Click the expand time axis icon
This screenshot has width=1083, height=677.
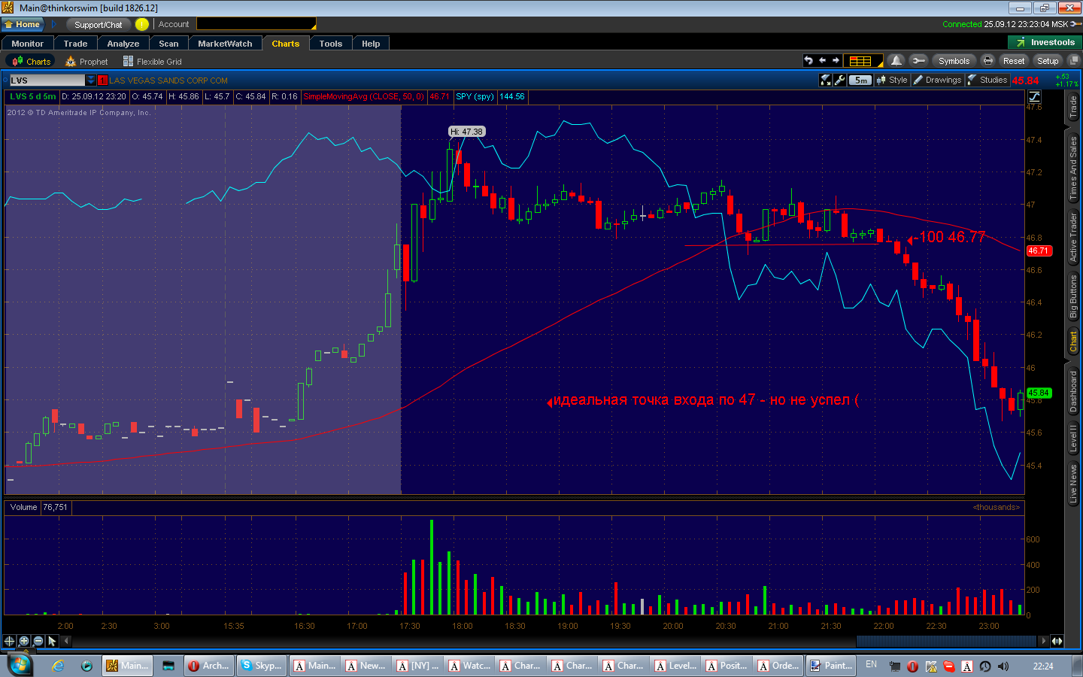click(x=1057, y=641)
